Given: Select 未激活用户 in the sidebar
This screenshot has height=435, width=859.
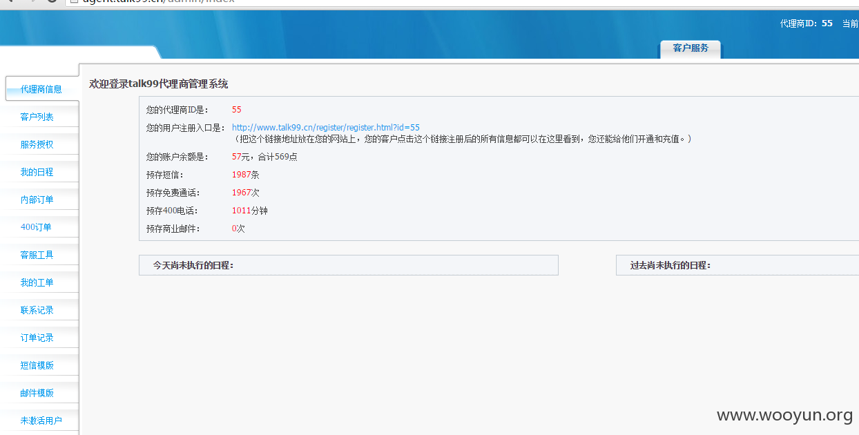Looking at the screenshot, I should tap(41, 420).
